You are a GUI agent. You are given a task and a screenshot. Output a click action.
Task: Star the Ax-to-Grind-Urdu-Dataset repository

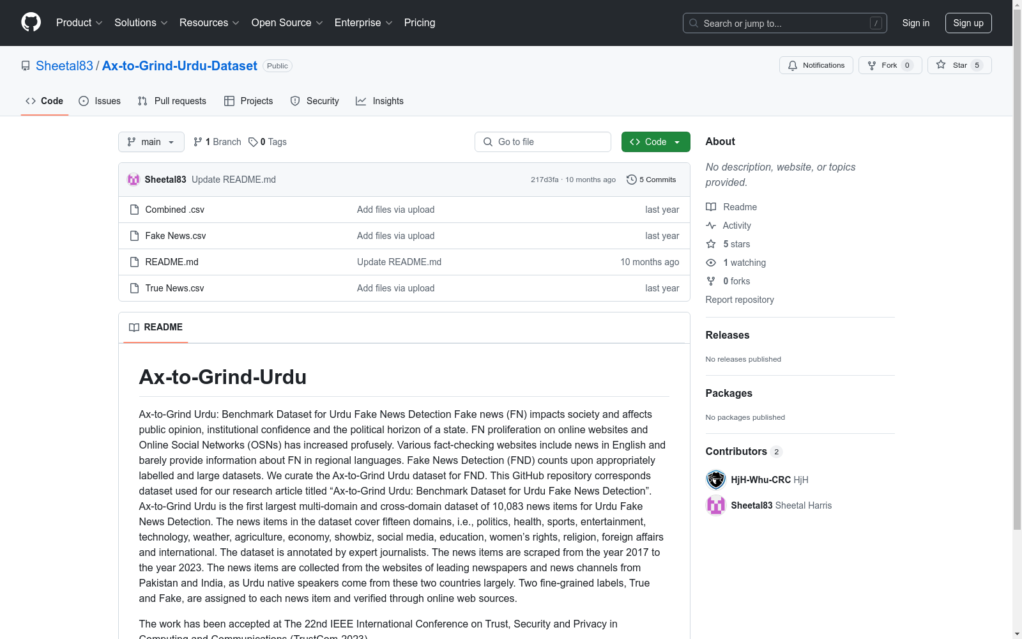[x=959, y=65]
